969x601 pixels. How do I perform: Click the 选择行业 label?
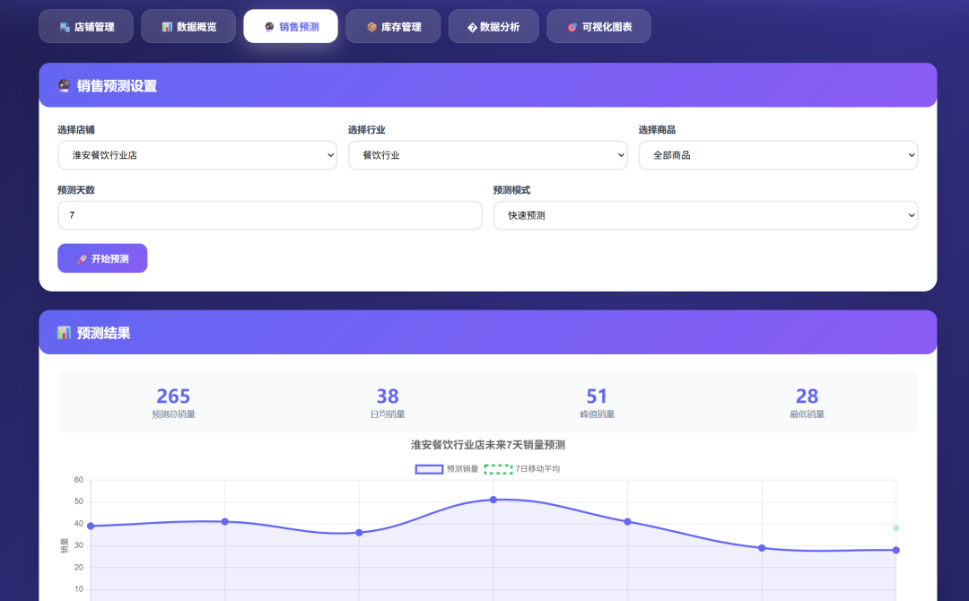click(x=366, y=130)
